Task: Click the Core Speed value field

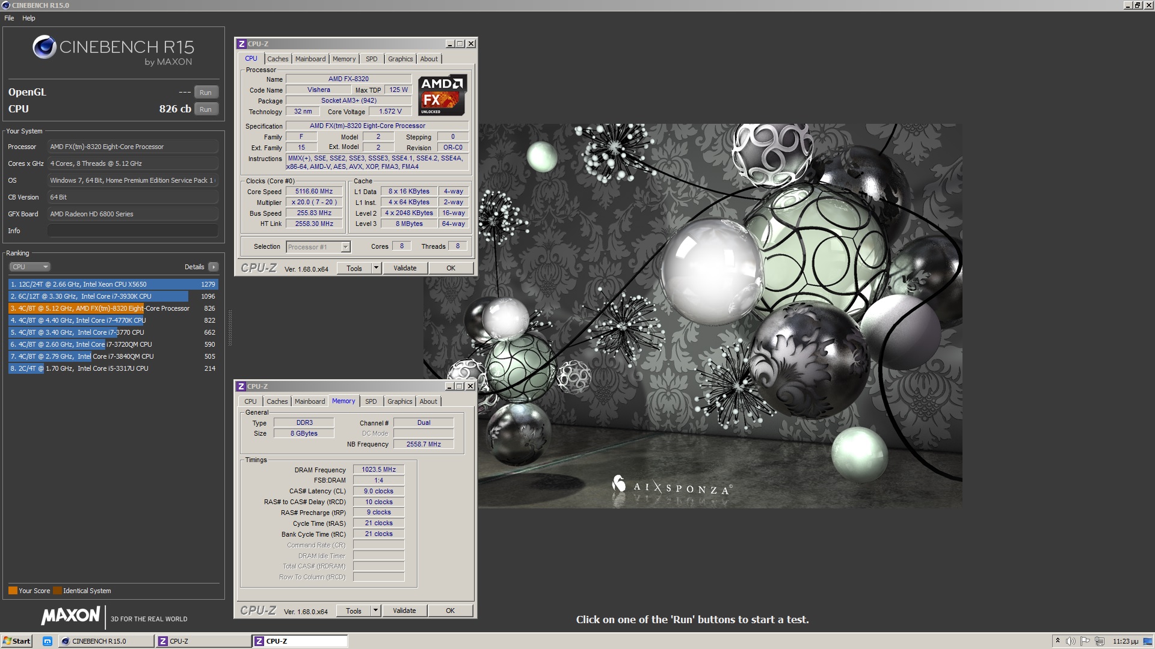Action: tap(313, 192)
